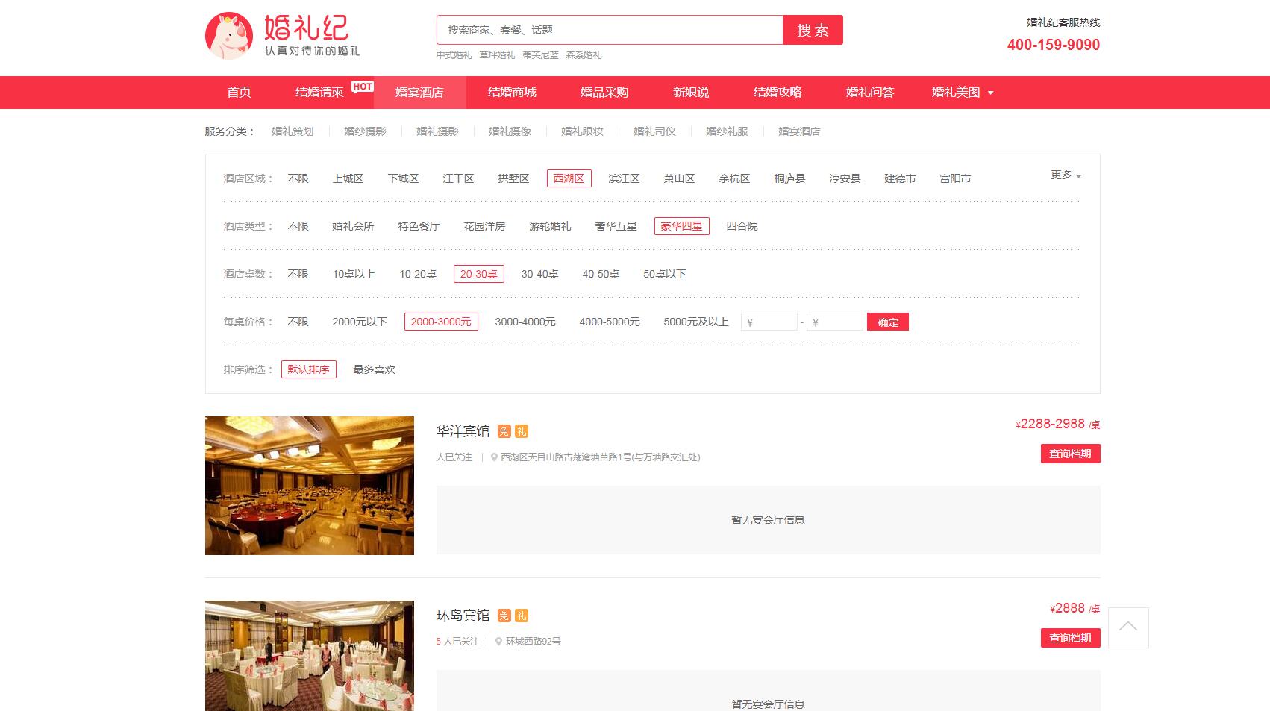The image size is (1270, 711).
Task: Select the 婚宴酒店 navigation tab
Action: [419, 93]
